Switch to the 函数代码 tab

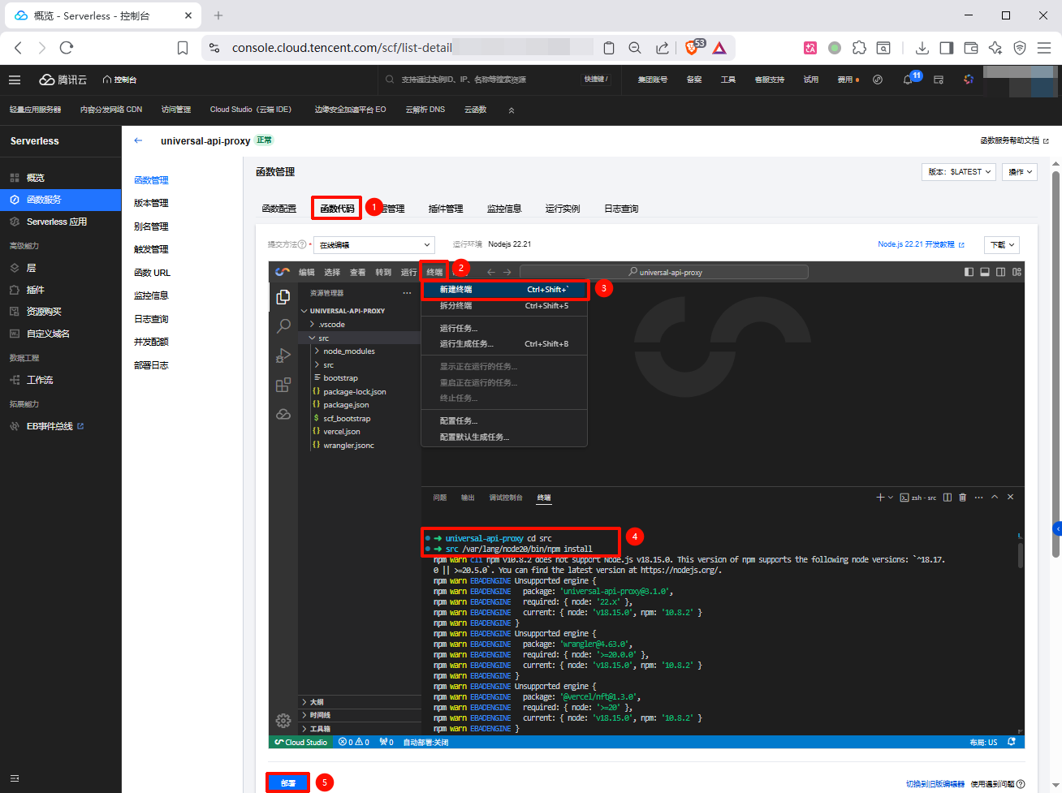pos(337,209)
